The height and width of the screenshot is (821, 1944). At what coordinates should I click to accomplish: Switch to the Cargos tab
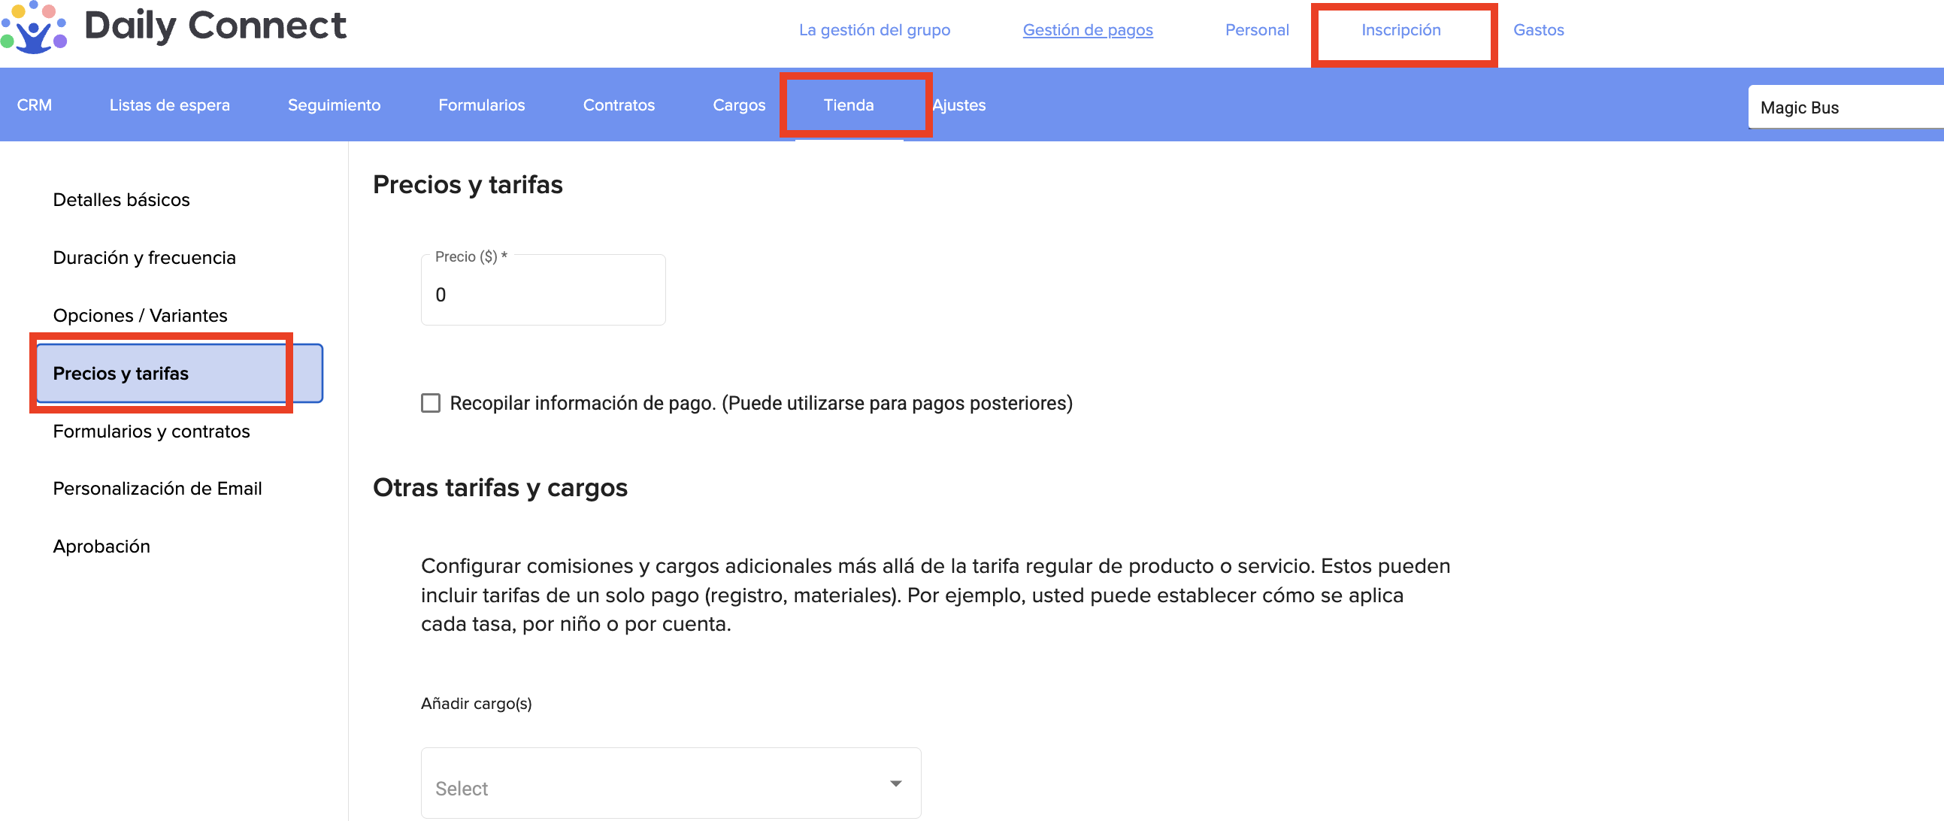click(738, 105)
